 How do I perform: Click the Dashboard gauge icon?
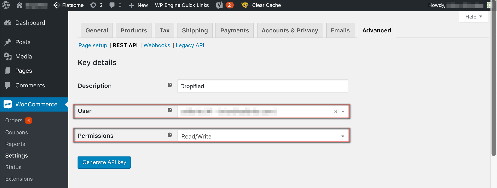click(8, 23)
